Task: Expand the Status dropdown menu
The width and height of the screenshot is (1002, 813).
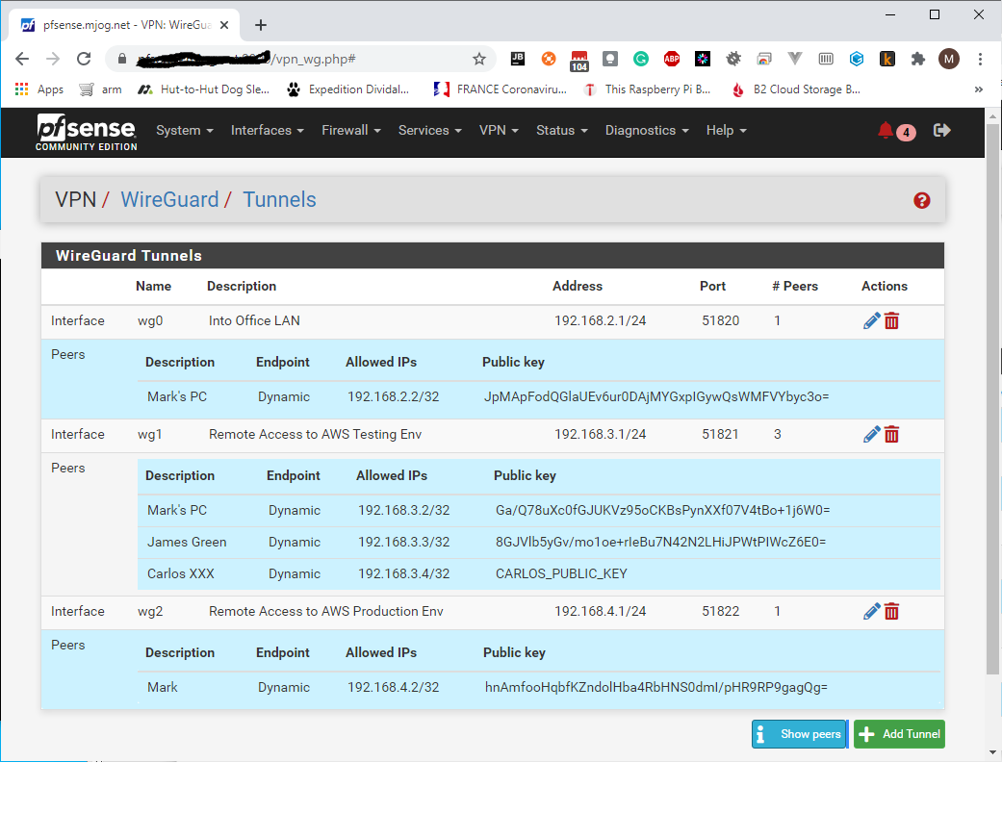Action: 562,130
